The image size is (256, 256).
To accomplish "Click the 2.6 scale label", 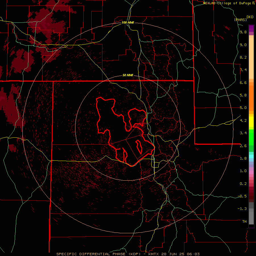I will tap(243, 146).
